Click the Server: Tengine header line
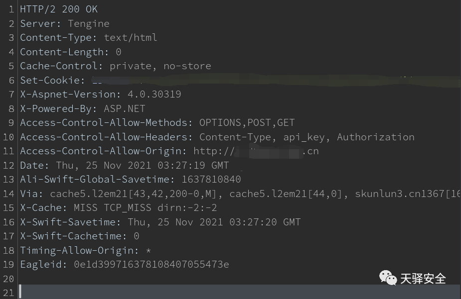This screenshot has width=461, height=299. point(65,23)
